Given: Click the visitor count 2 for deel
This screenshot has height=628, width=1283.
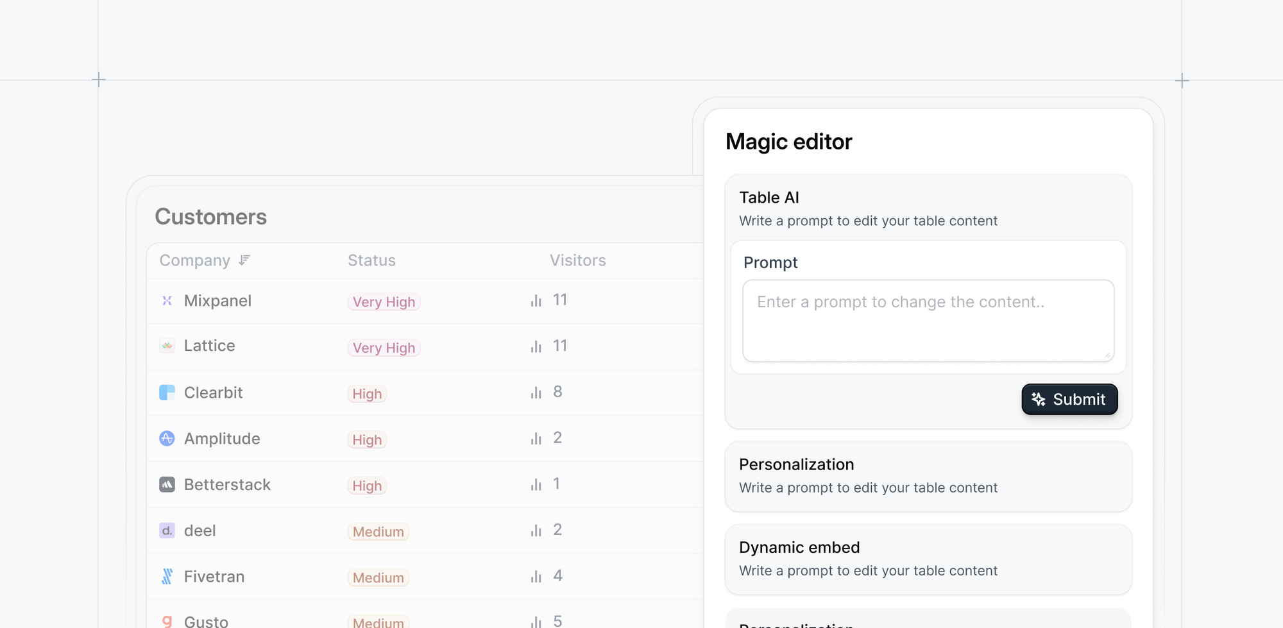Looking at the screenshot, I should pyautogui.click(x=557, y=529).
